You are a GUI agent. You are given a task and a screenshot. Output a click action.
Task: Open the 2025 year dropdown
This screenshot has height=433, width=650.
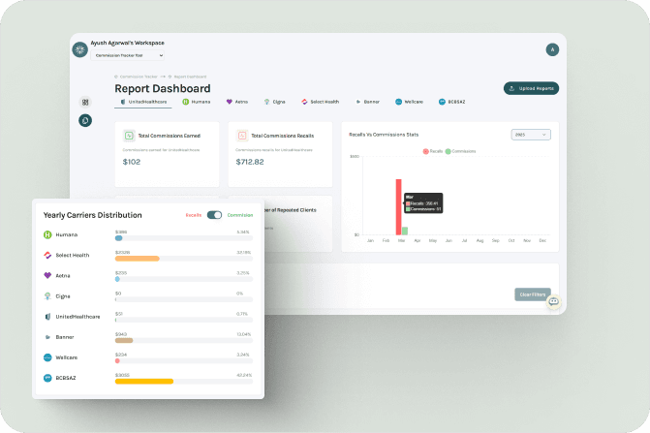tap(531, 135)
